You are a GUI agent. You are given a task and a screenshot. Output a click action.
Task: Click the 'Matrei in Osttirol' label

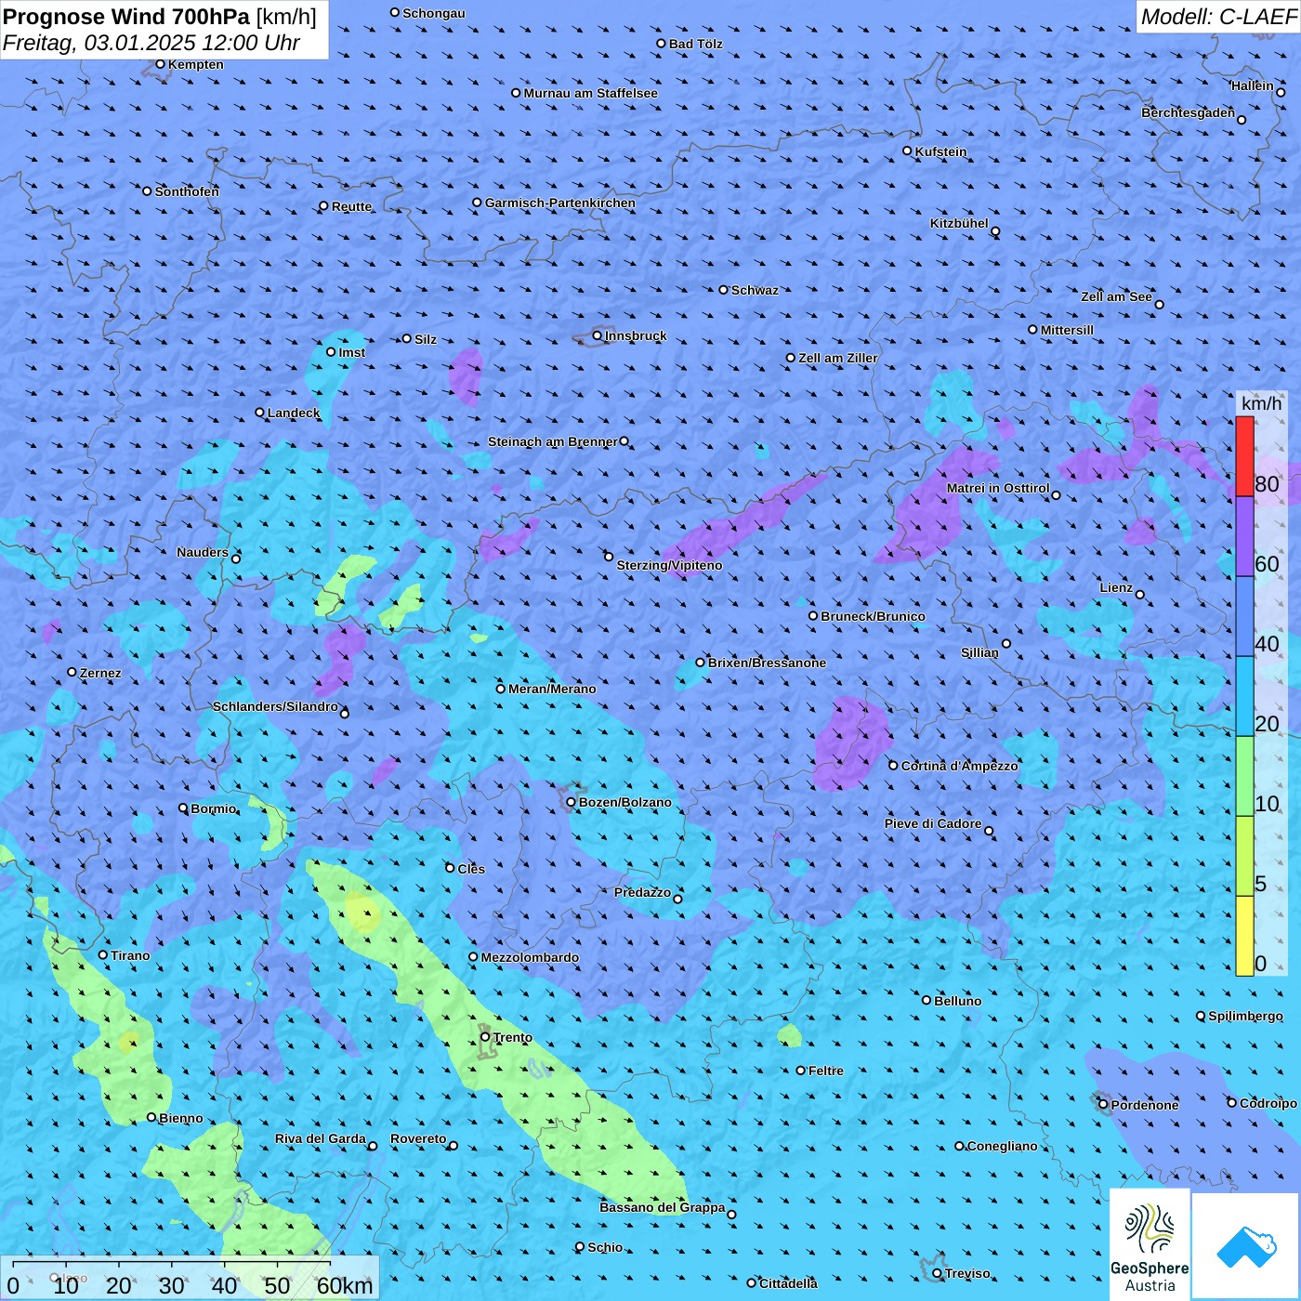[998, 488]
